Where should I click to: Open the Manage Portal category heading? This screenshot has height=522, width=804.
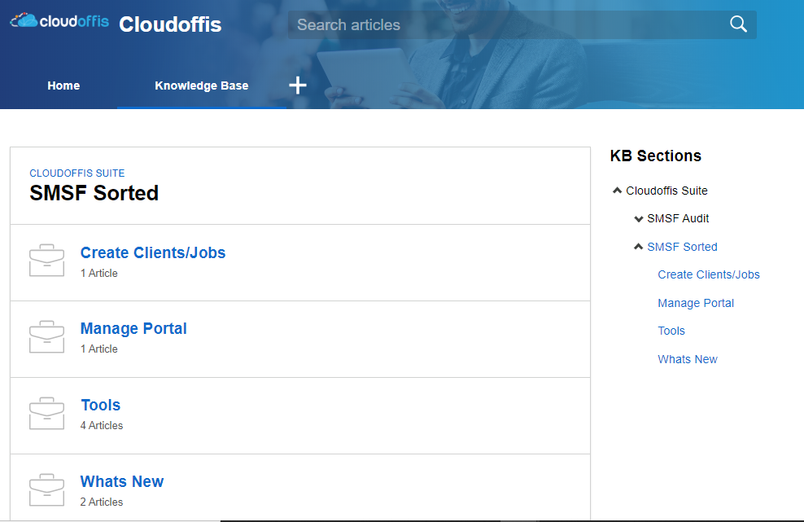133,328
